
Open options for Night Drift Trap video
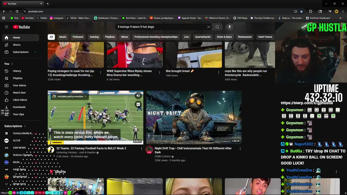coord(240,148)
